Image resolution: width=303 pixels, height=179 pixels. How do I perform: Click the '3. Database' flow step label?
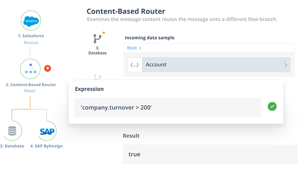point(12,146)
